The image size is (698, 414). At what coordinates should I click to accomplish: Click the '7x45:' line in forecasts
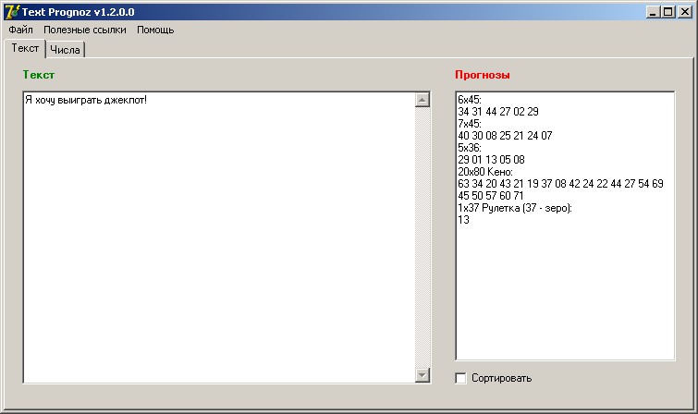tap(470, 124)
